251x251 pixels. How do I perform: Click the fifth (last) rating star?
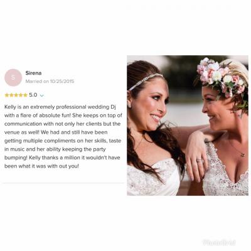[x=25, y=95]
